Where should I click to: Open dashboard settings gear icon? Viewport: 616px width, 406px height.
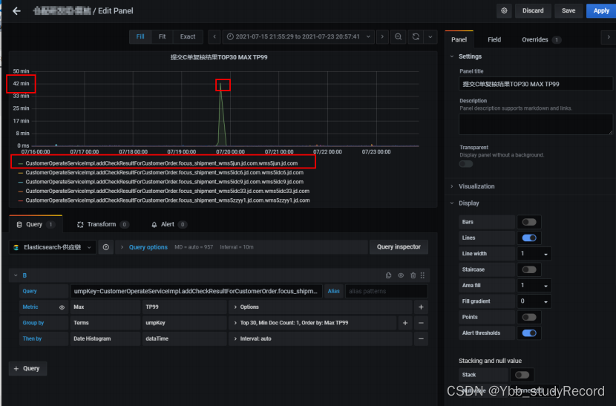[504, 10]
